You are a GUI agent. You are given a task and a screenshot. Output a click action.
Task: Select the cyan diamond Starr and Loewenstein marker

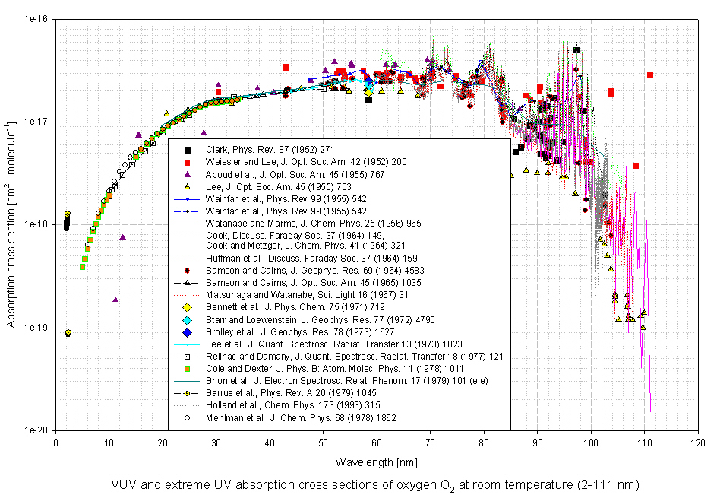[x=187, y=320]
